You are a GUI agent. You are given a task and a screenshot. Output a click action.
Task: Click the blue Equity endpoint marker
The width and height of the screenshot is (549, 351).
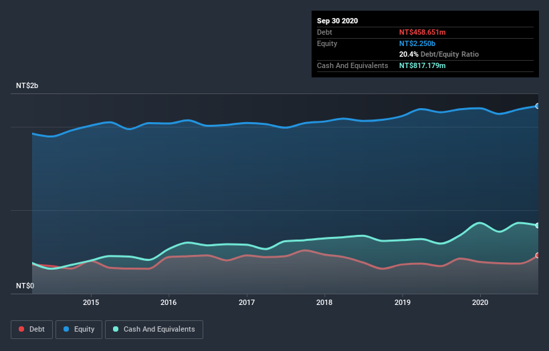tap(538, 106)
